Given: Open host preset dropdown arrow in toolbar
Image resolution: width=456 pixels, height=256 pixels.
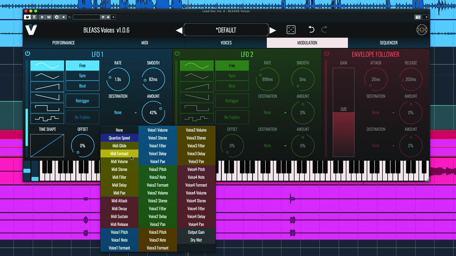Looking at the screenshot, I should 113,17.
